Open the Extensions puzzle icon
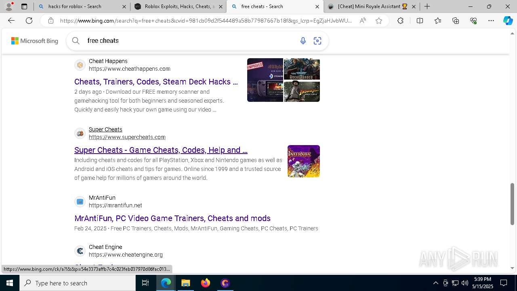The width and height of the screenshot is (517, 291). (x=400, y=21)
